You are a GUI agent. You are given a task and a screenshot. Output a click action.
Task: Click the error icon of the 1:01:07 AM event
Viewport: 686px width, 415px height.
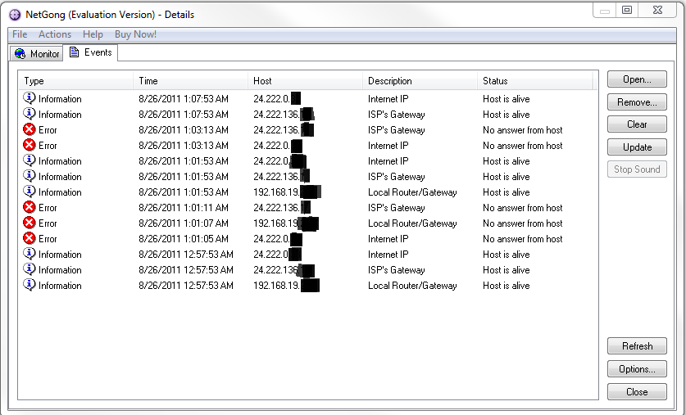click(30, 223)
